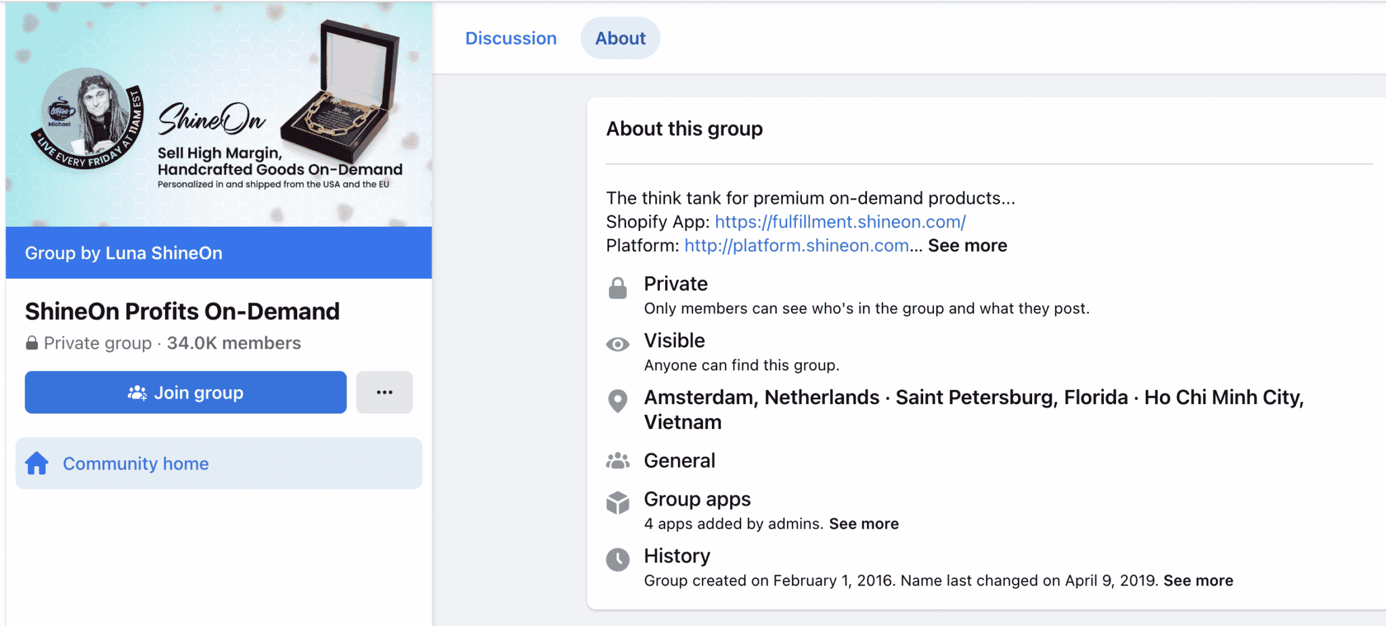Image resolution: width=1386 pixels, height=626 pixels.
Task: Click the Group apps heading
Action: (x=697, y=499)
